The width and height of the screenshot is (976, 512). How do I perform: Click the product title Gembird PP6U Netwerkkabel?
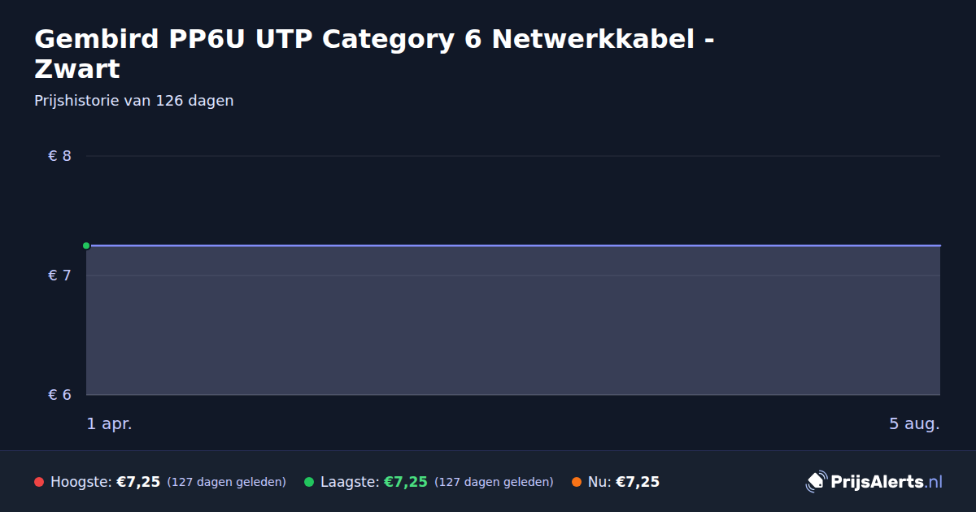pos(375,54)
